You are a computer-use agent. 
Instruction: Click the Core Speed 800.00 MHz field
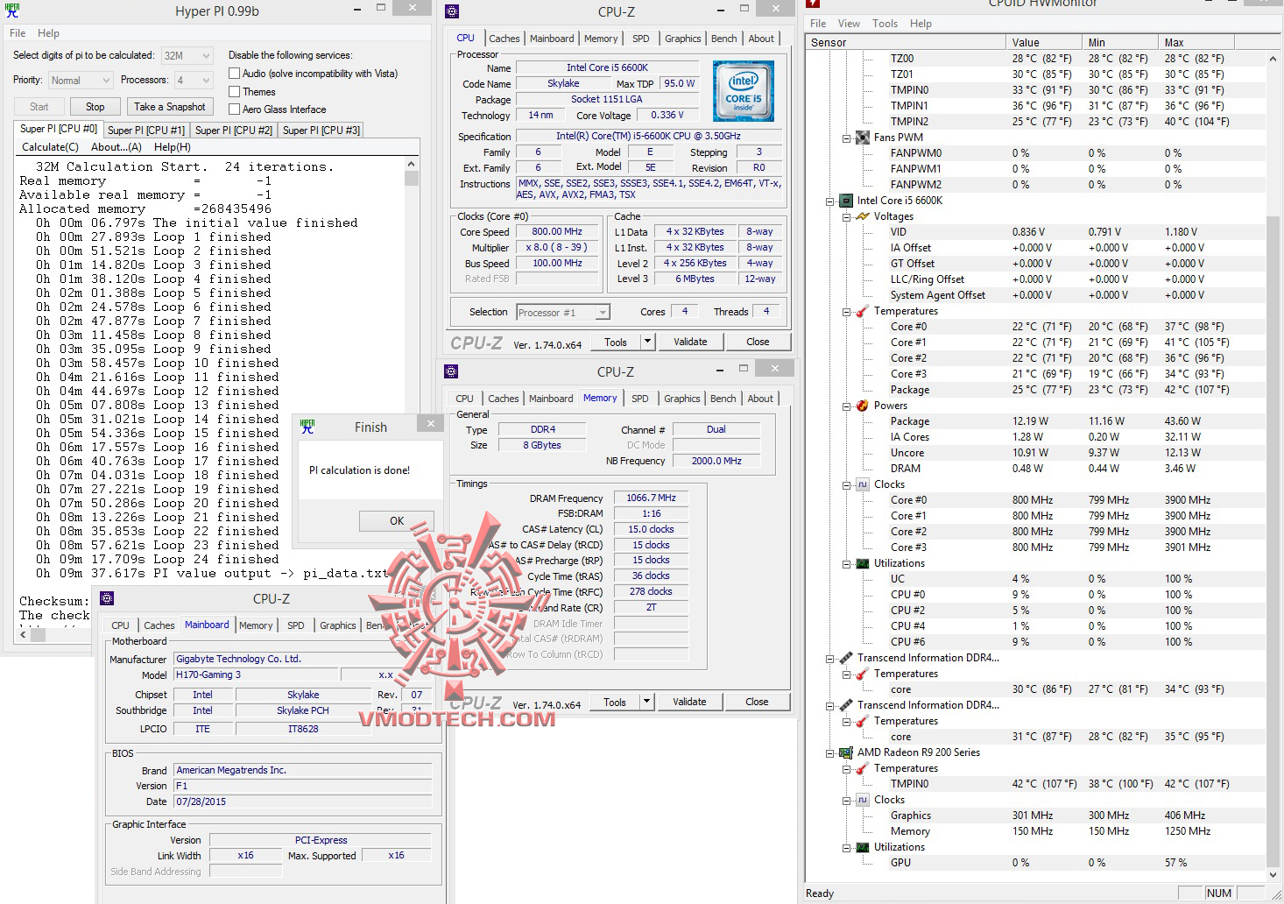pos(557,232)
